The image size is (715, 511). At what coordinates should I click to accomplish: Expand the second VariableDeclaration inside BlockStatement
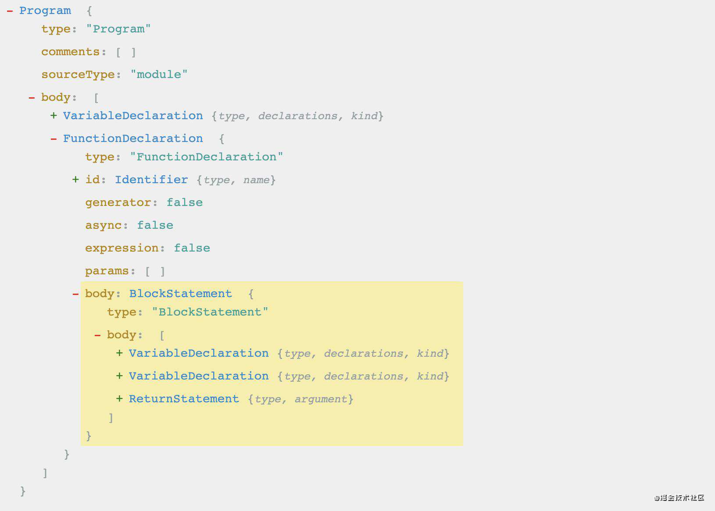coord(119,376)
